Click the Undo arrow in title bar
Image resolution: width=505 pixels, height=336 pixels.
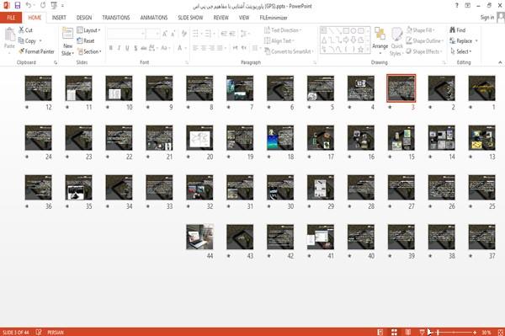point(29,5)
